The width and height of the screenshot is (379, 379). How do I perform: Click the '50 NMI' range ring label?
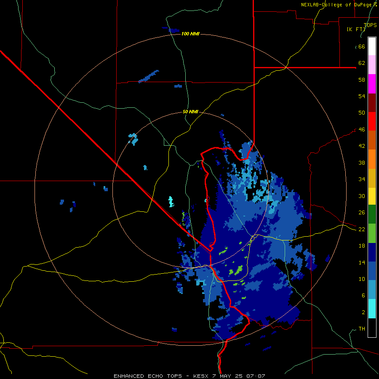click(190, 112)
